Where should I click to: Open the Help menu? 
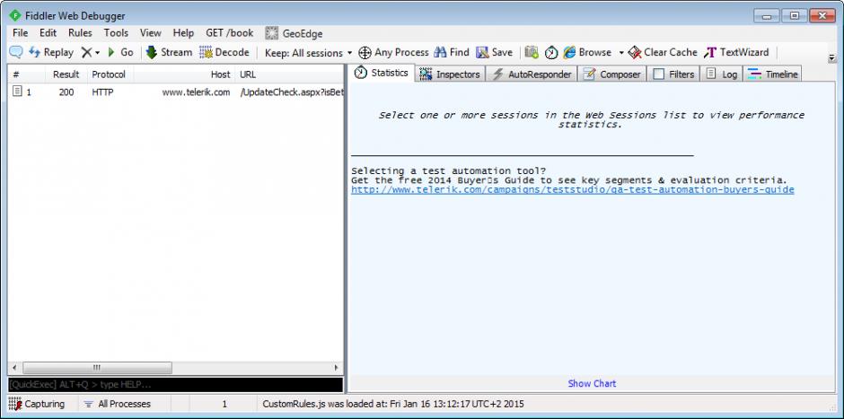click(183, 33)
